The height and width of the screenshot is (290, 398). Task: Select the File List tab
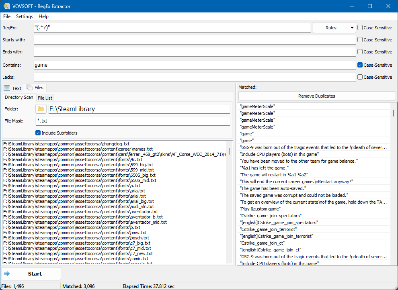pyautogui.click(x=45, y=98)
